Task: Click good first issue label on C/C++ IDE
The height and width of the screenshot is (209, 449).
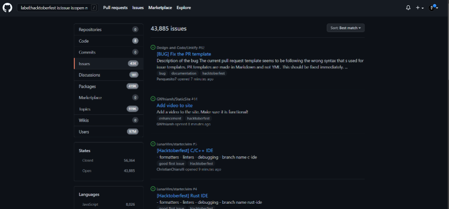Action: 172,163
